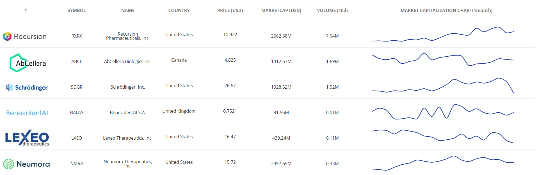This screenshot has width=539, height=175.
Task: Sort by VOLUME (10d) column header
Action: pyautogui.click(x=332, y=10)
